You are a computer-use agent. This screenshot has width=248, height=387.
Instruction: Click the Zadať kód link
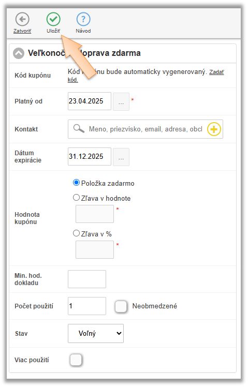(145, 76)
